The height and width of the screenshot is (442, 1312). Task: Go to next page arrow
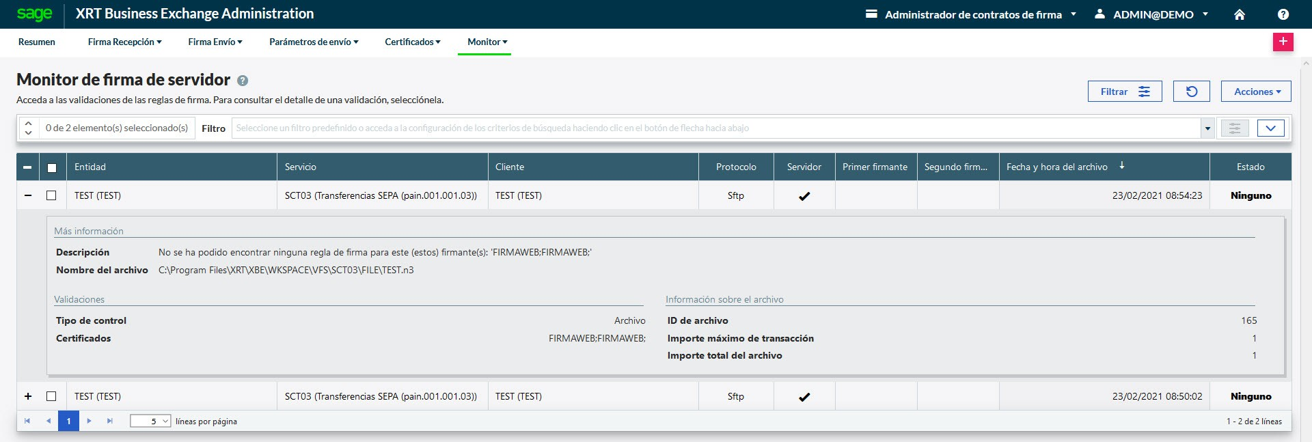(x=89, y=421)
